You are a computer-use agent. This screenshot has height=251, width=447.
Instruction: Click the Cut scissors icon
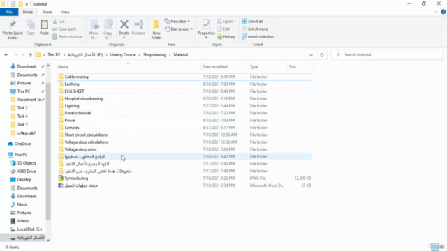[55, 22]
